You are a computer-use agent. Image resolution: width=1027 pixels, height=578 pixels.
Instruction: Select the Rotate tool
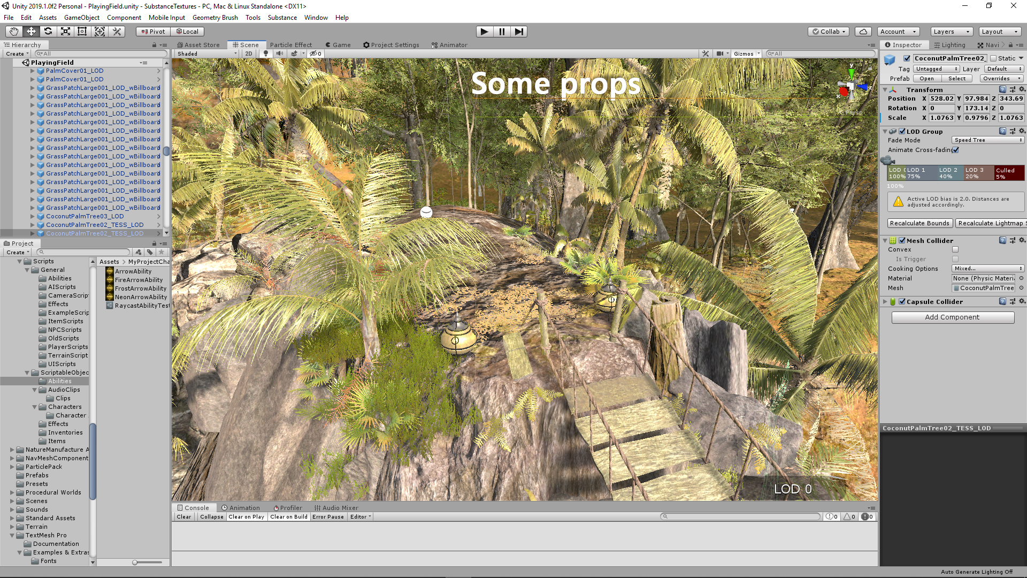(48, 32)
